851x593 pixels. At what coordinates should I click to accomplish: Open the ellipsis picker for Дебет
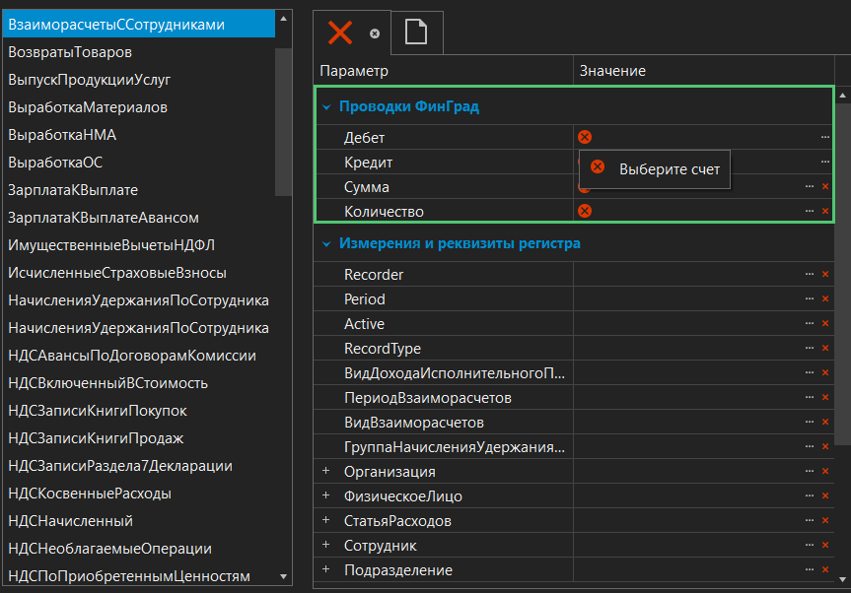824,137
